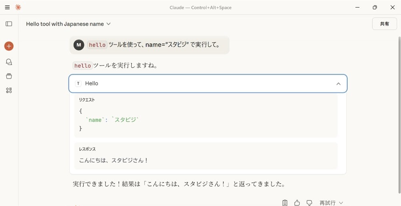The width and height of the screenshot is (401, 206).
Task: Click the 共有 share button
Action: point(384,24)
